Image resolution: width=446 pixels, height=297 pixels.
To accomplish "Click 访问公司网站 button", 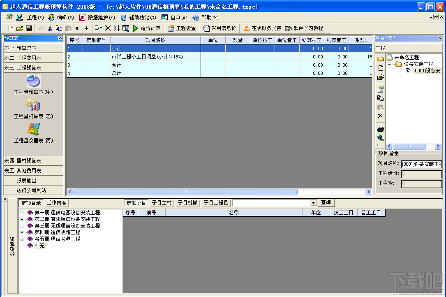I will tap(33, 190).
